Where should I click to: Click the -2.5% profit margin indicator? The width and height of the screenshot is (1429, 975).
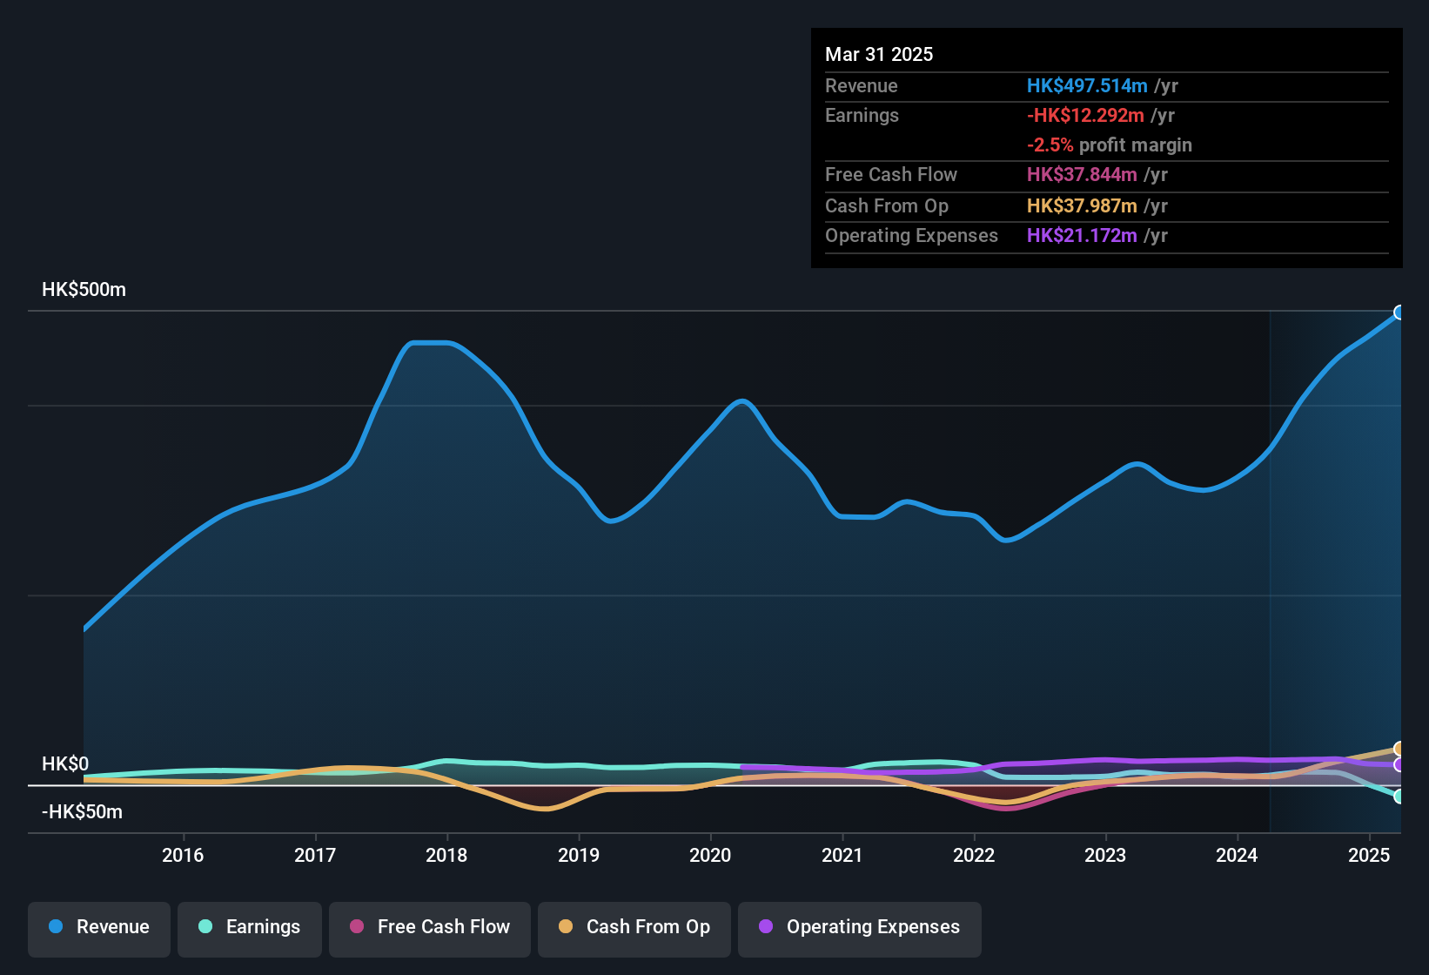(1049, 145)
